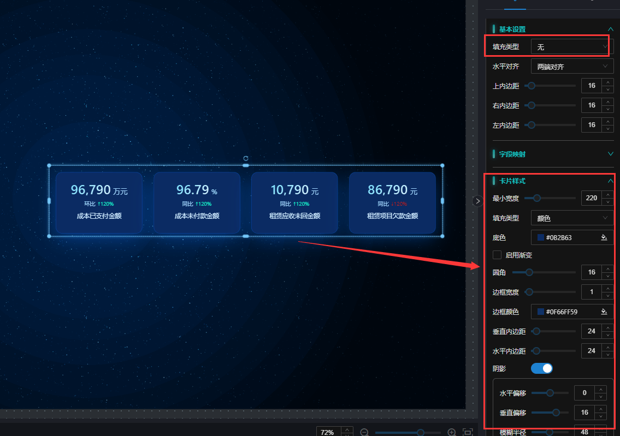
Task: Turn off the 阴影 toggle switch
Action: point(541,368)
